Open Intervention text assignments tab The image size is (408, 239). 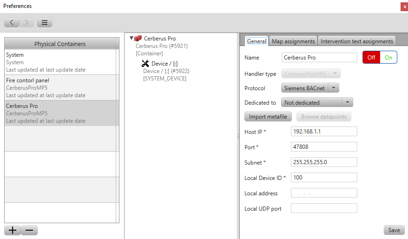click(x=356, y=41)
